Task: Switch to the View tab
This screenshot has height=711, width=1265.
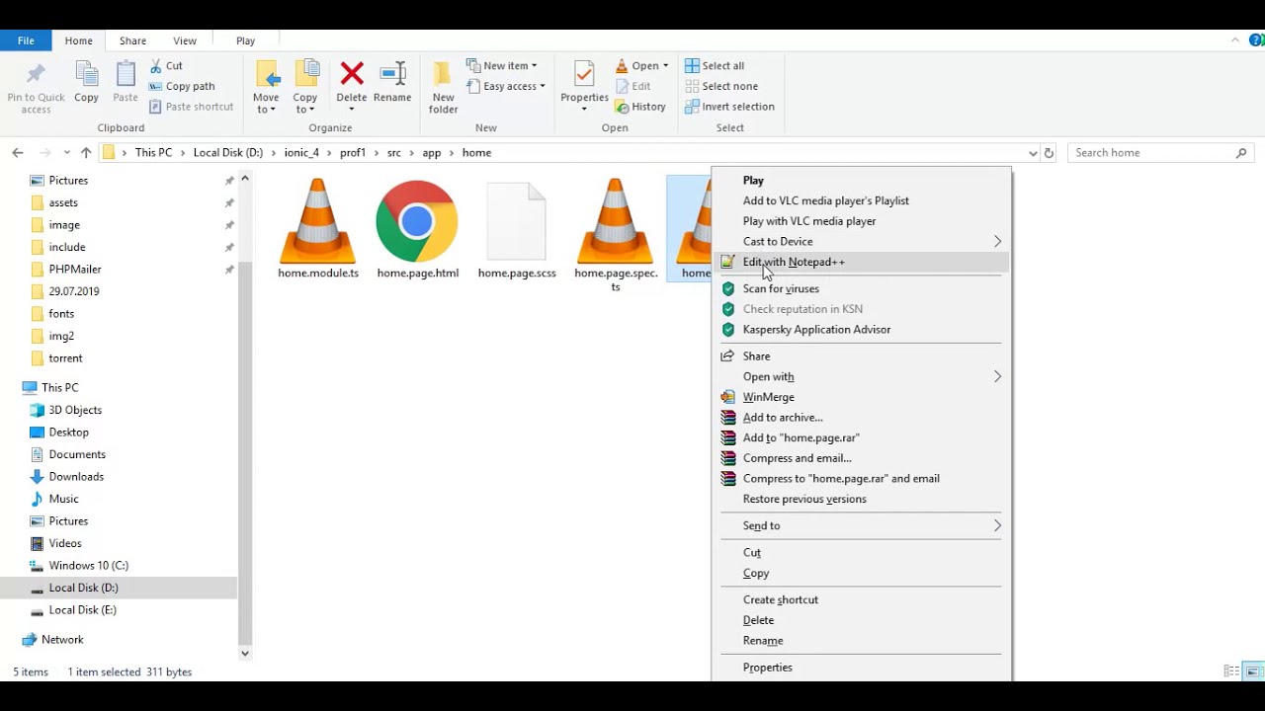Action: pos(185,40)
